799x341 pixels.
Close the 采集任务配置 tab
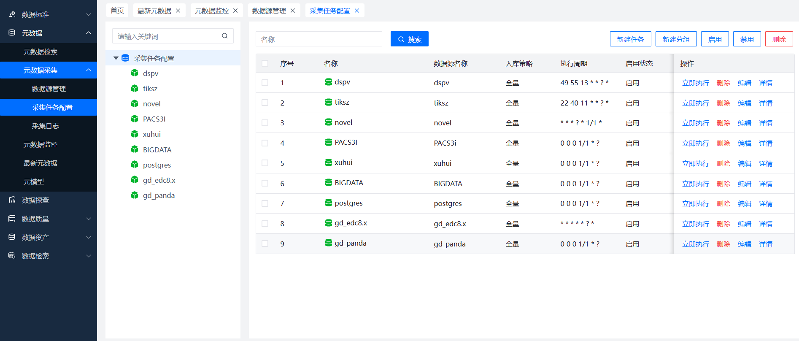(357, 11)
